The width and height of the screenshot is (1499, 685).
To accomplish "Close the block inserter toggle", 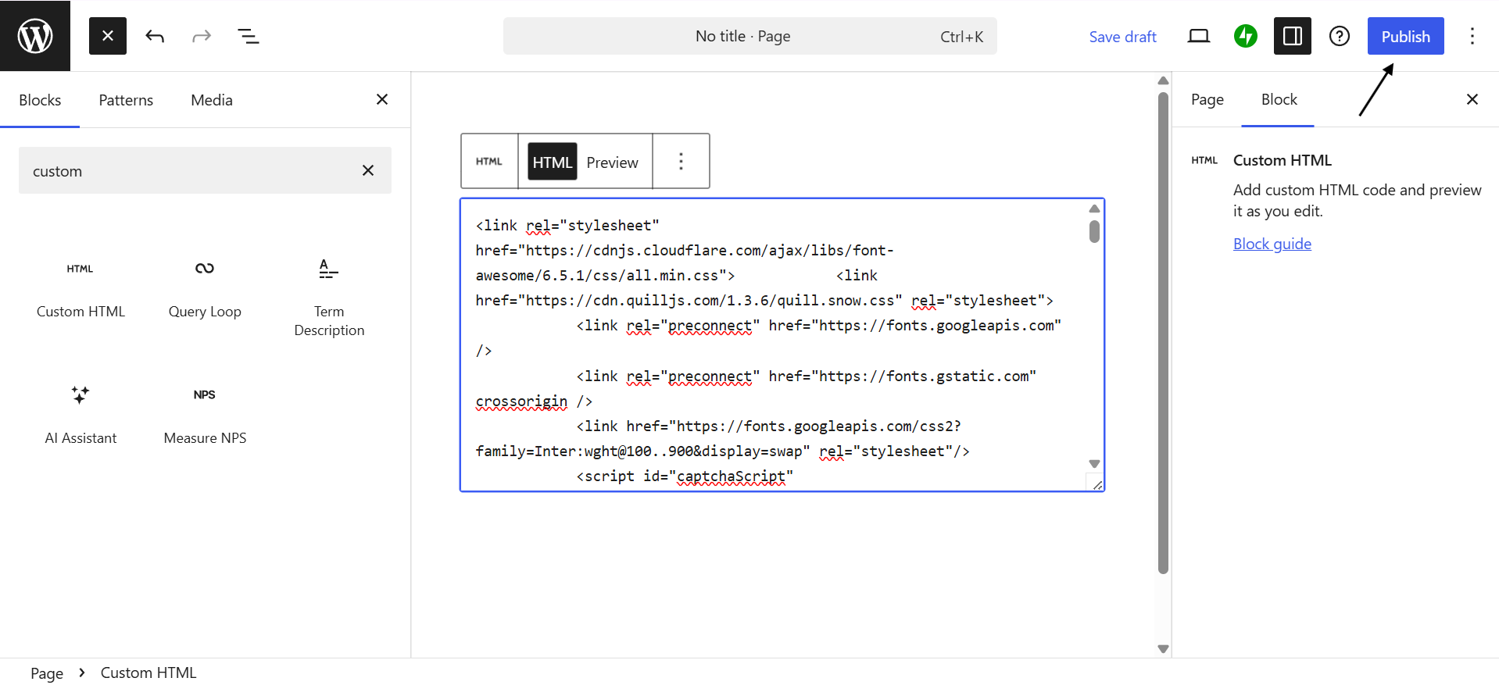I will 108,36.
